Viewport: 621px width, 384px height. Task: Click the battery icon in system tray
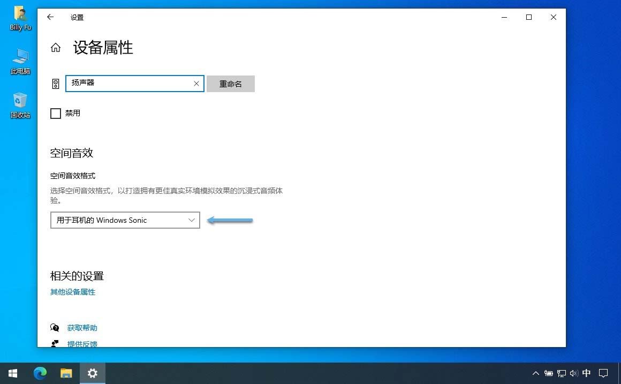549,373
